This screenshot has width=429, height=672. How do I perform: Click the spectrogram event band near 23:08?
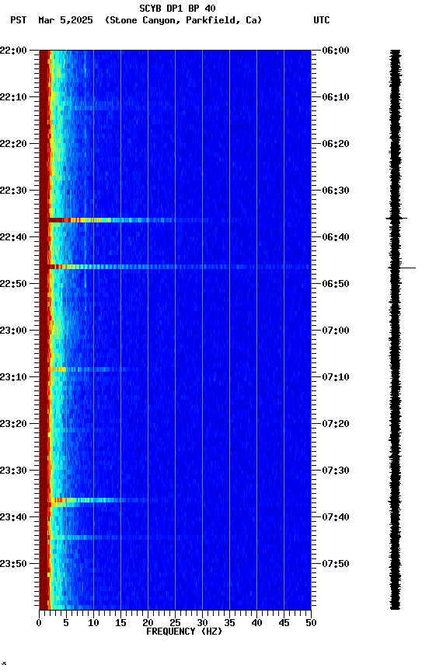tap(88, 369)
